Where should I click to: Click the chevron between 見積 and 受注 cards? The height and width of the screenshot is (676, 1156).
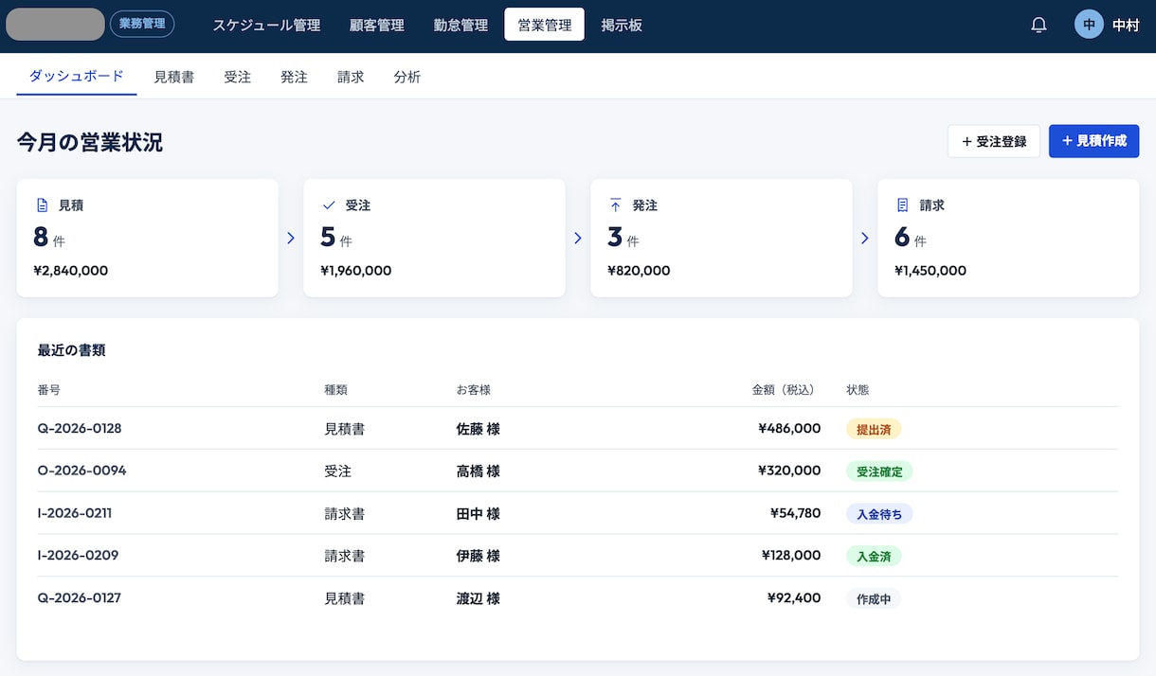291,239
